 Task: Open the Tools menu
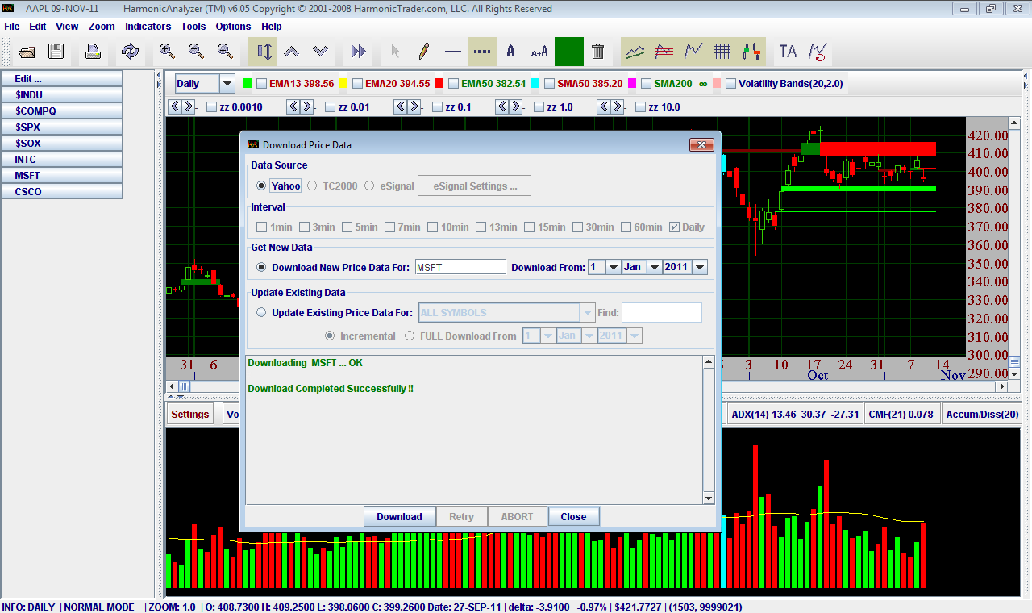(x=193, y=27)
